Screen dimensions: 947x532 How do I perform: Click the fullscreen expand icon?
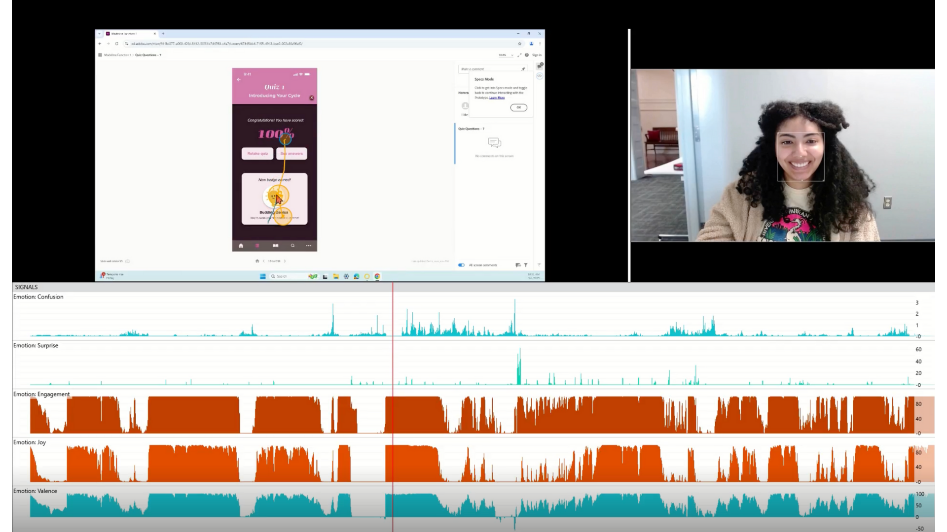(x=519, y=55)
